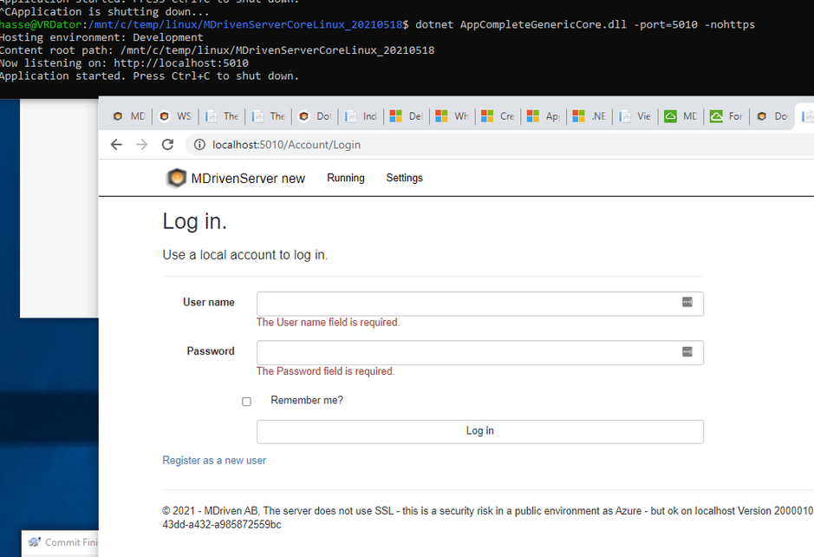Switch to the green For tab
The image size is (814, 557).
726,116
